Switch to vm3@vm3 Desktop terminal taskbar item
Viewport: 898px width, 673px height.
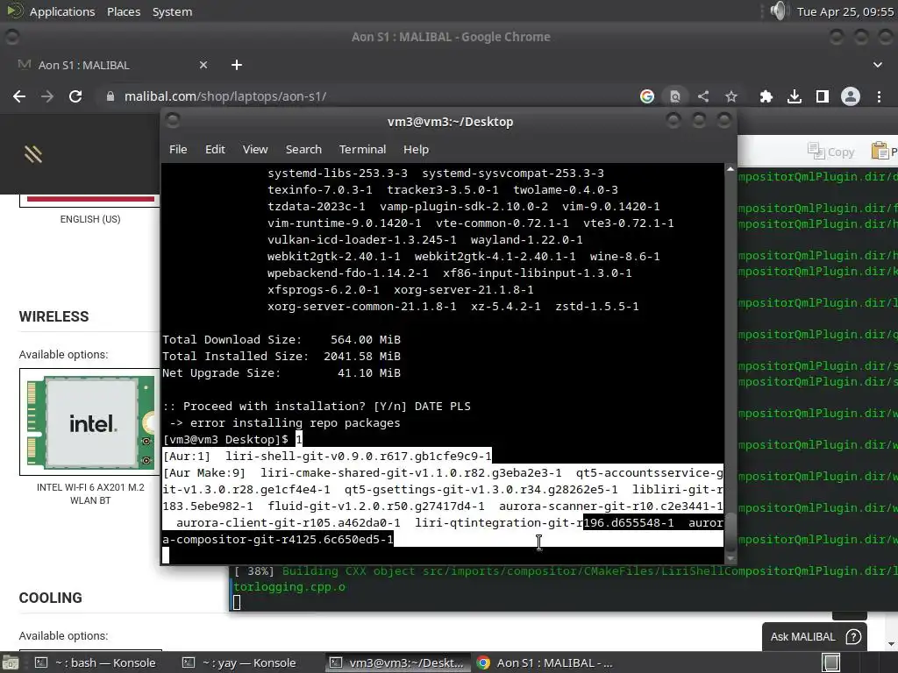pos(397,662)
